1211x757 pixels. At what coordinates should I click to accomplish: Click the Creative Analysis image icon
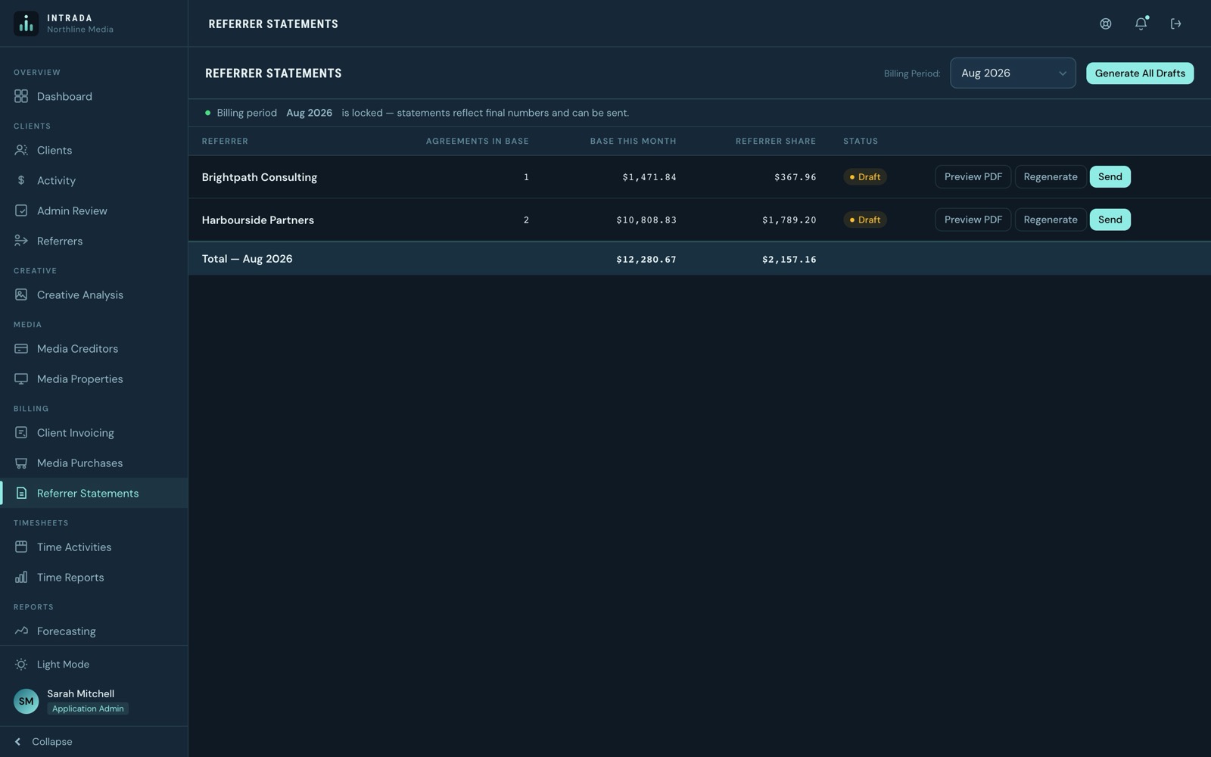(21, 294)
